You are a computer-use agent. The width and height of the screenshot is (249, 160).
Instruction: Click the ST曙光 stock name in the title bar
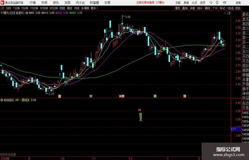point(160,3)
